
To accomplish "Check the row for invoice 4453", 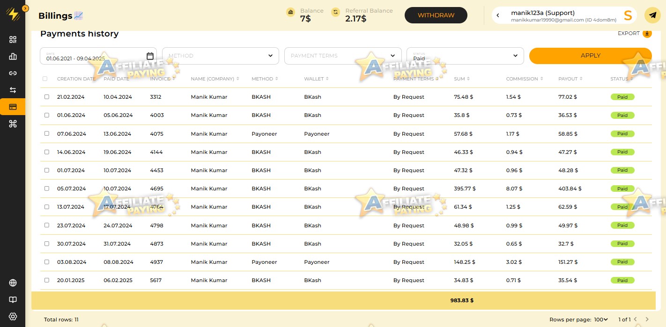I will click(46, 170).
